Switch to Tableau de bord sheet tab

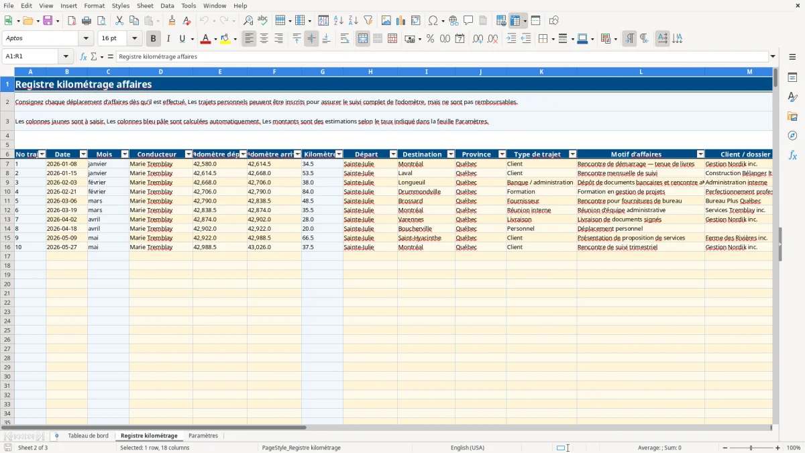(x=88, y=436)
